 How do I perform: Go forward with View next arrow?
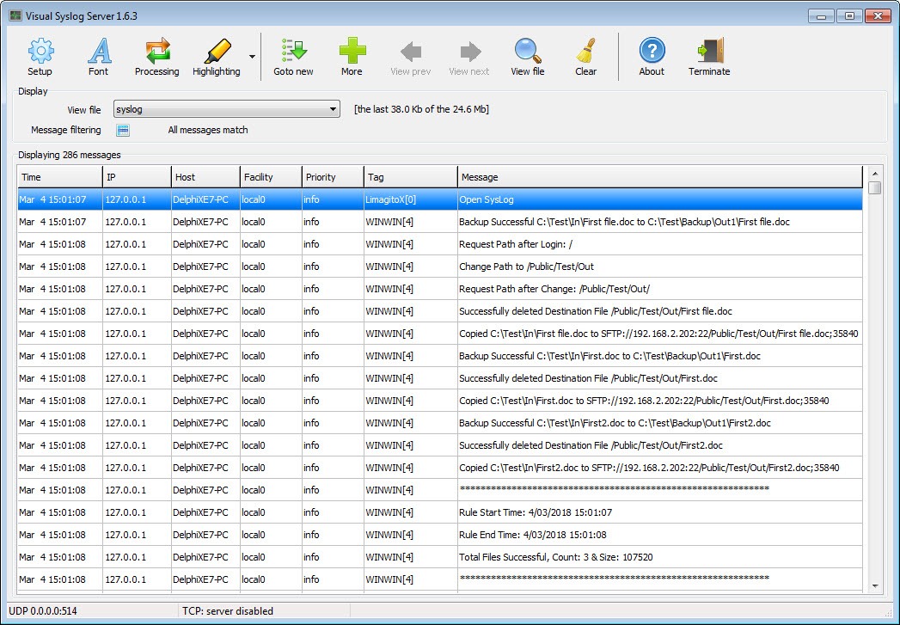pos(470,51)
